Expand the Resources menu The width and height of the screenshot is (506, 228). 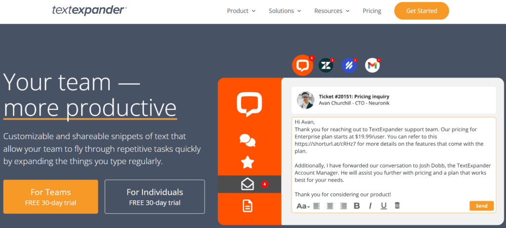click(x=332, y=11)
